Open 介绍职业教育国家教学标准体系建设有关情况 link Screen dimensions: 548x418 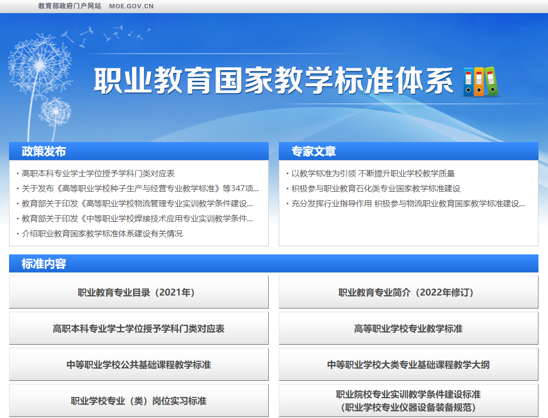(x=102, y=234)
